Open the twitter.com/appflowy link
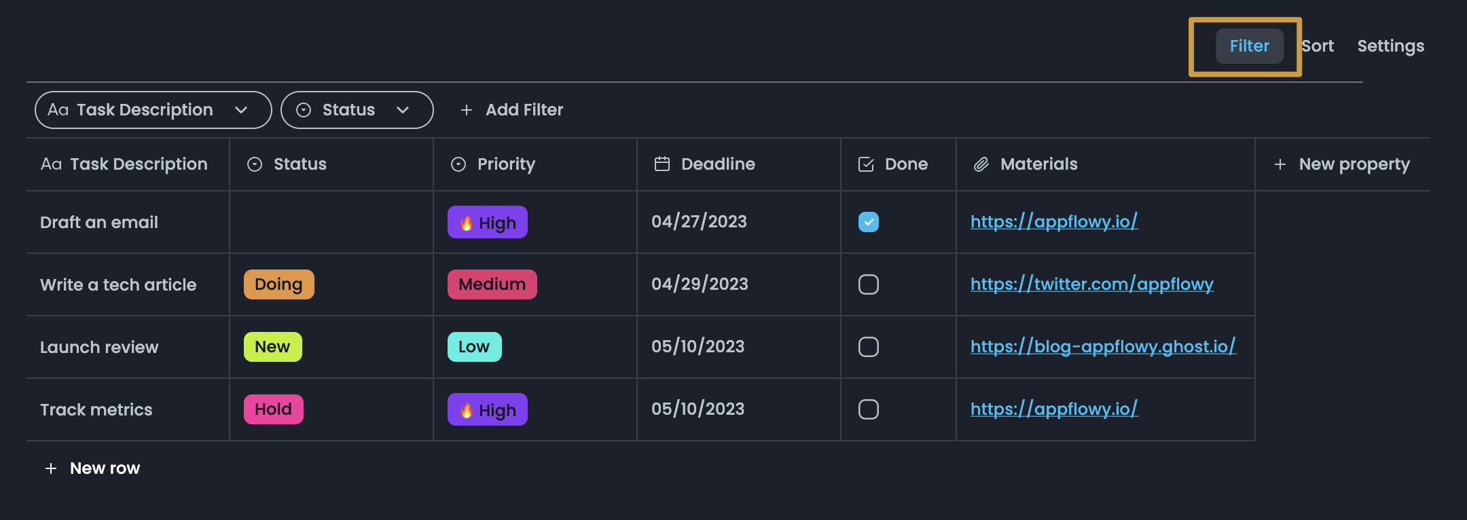The width and height of the screenshot is (1467, 520). pyautogui.click(x=1091, y=284)
